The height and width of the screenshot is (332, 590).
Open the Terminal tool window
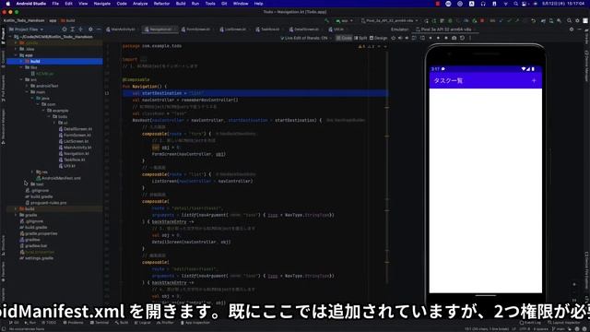pyautogui.click(x=100, y=323)
